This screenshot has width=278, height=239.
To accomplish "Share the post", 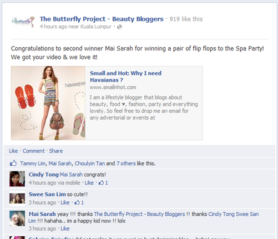I will click(56, 151).
